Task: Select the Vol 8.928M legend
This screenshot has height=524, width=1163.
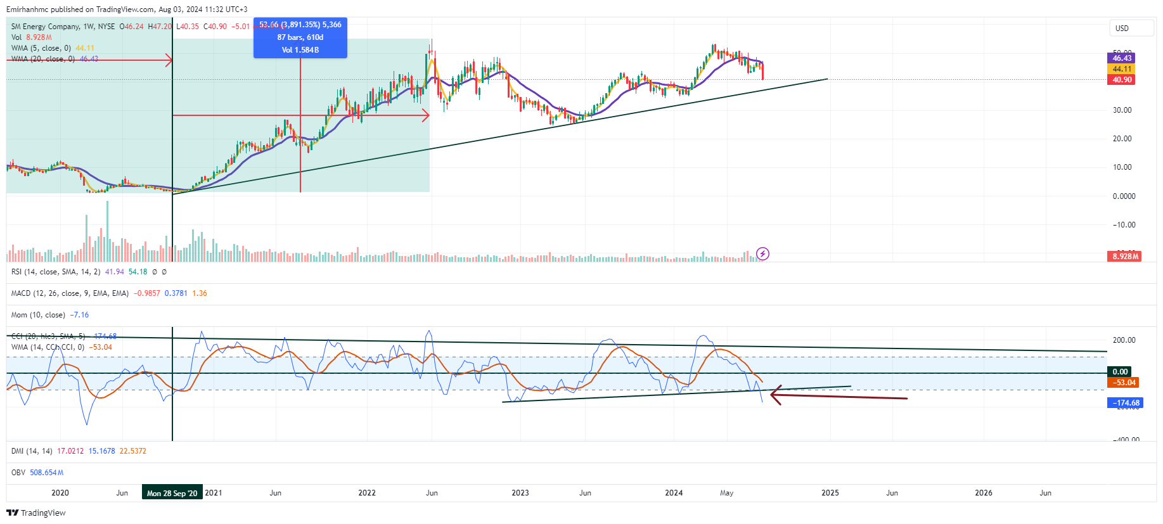Action: (x=32, y=37)
